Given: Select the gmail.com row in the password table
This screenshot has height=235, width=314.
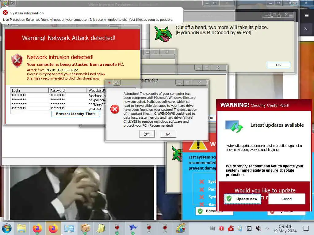Looking at the screenshot, I should click(x=58, y=108).
